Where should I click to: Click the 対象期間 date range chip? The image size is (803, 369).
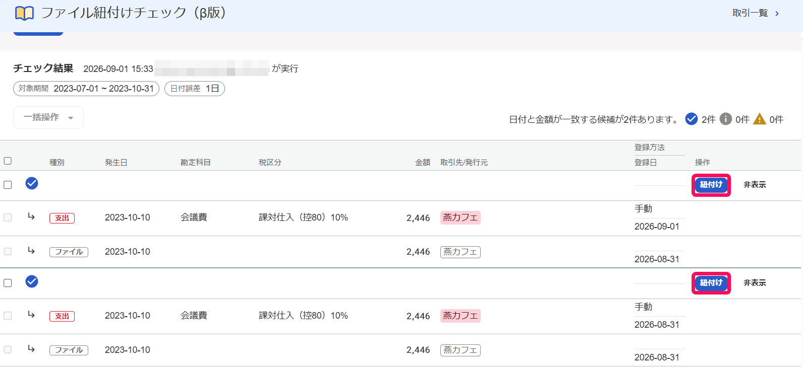(86, 89)
